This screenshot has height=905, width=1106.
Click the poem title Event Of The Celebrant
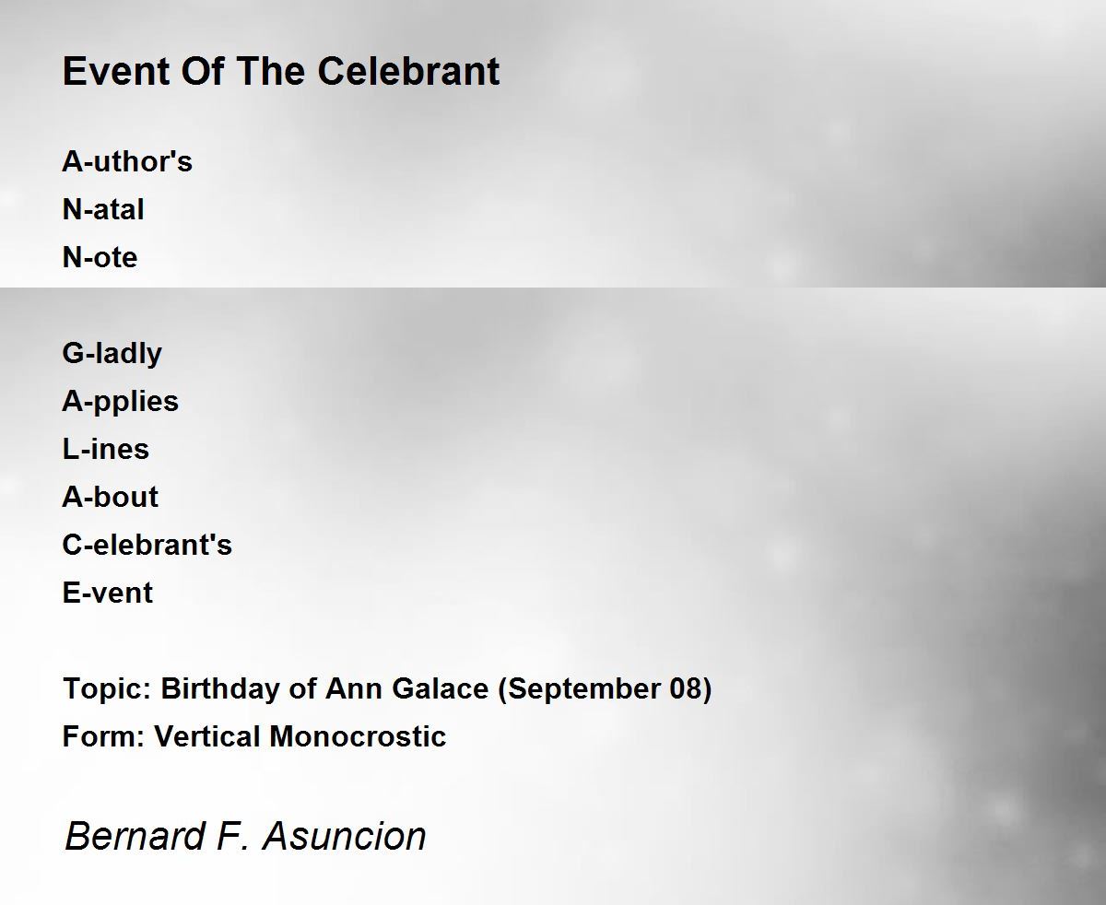coord(281,71)
